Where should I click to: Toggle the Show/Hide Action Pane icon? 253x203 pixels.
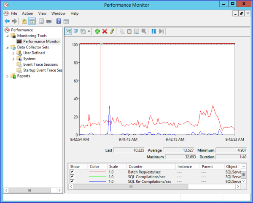(66, 21)
